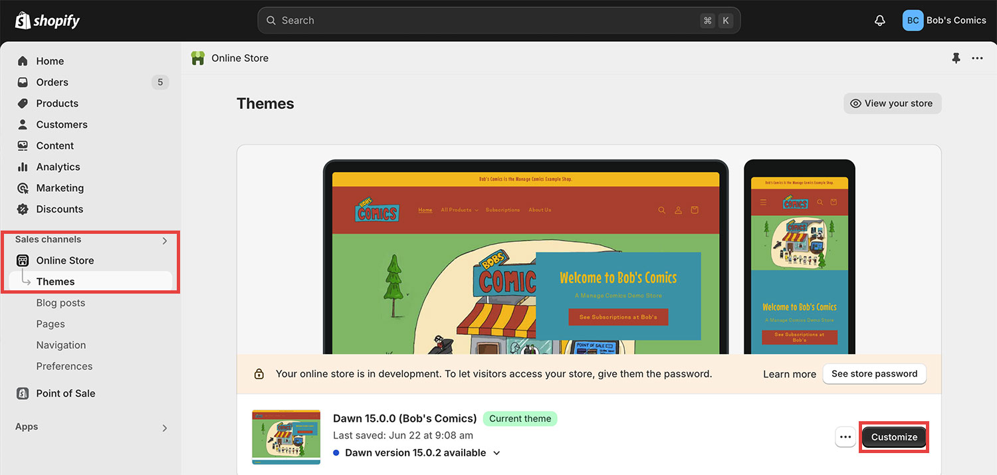Select Blog posts under Online Store
The height and width of the screenshot is (475, 997).
click(60, 303)
